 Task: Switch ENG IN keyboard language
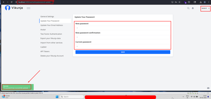[187, 97]
